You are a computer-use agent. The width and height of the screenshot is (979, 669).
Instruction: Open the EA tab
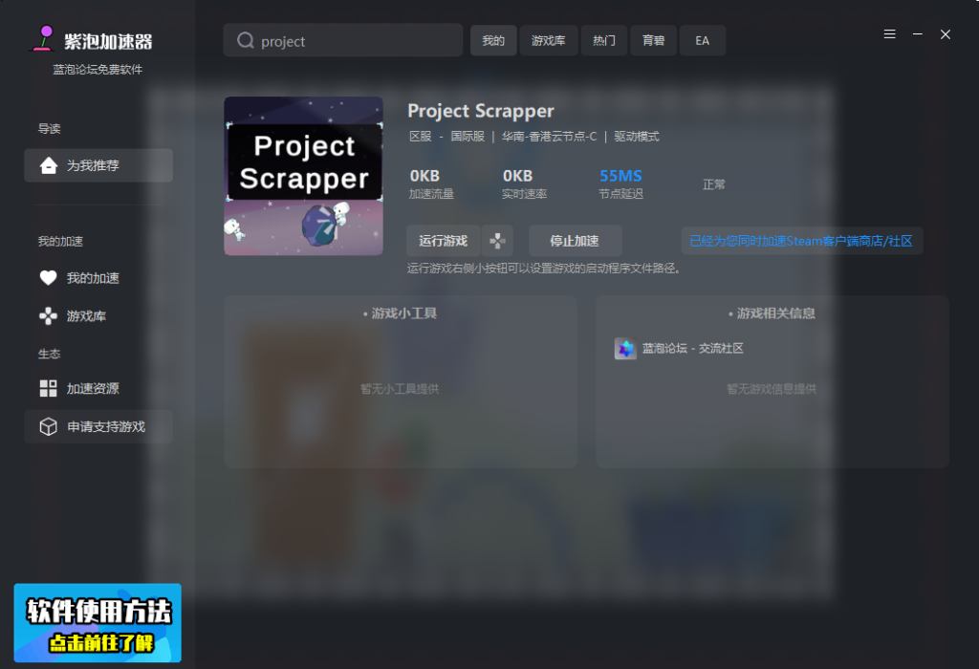[703, 40]
